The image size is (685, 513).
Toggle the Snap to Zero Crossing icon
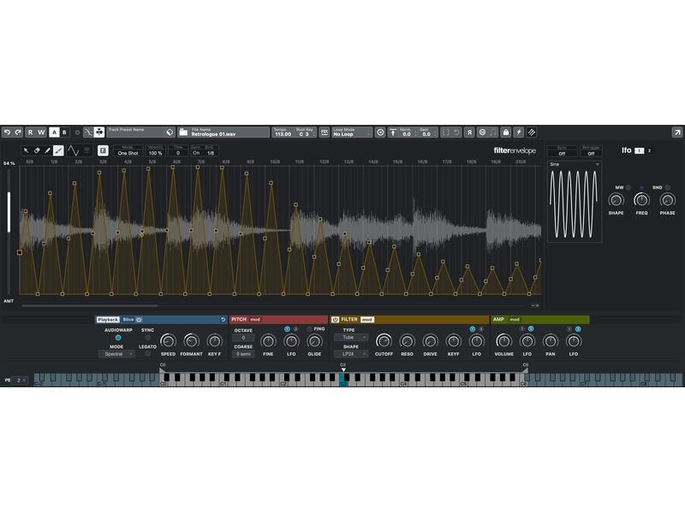click(89, 133)
